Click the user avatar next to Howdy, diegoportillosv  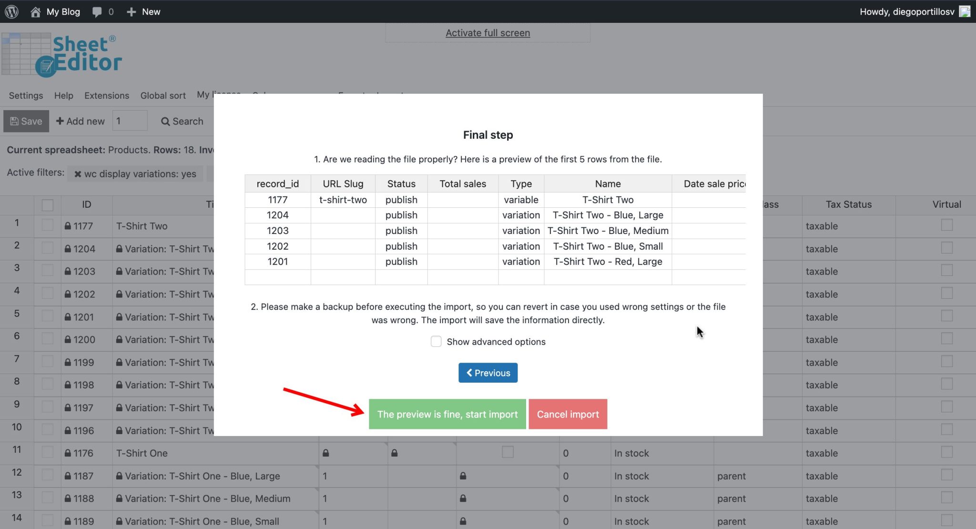click(965, 11)
